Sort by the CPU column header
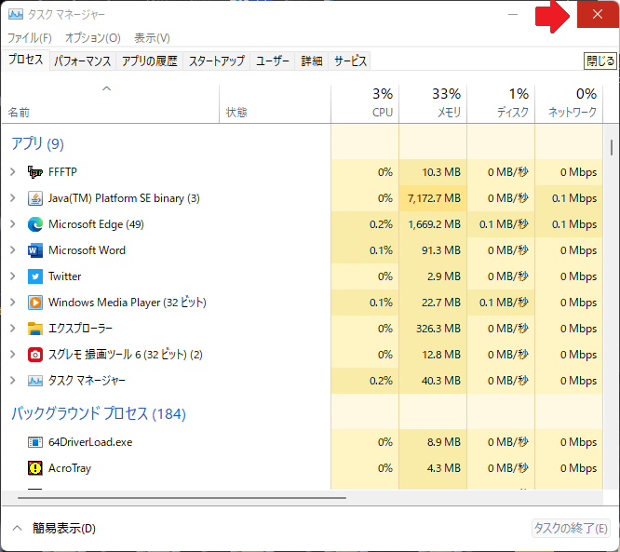 (x=365, y=103)
